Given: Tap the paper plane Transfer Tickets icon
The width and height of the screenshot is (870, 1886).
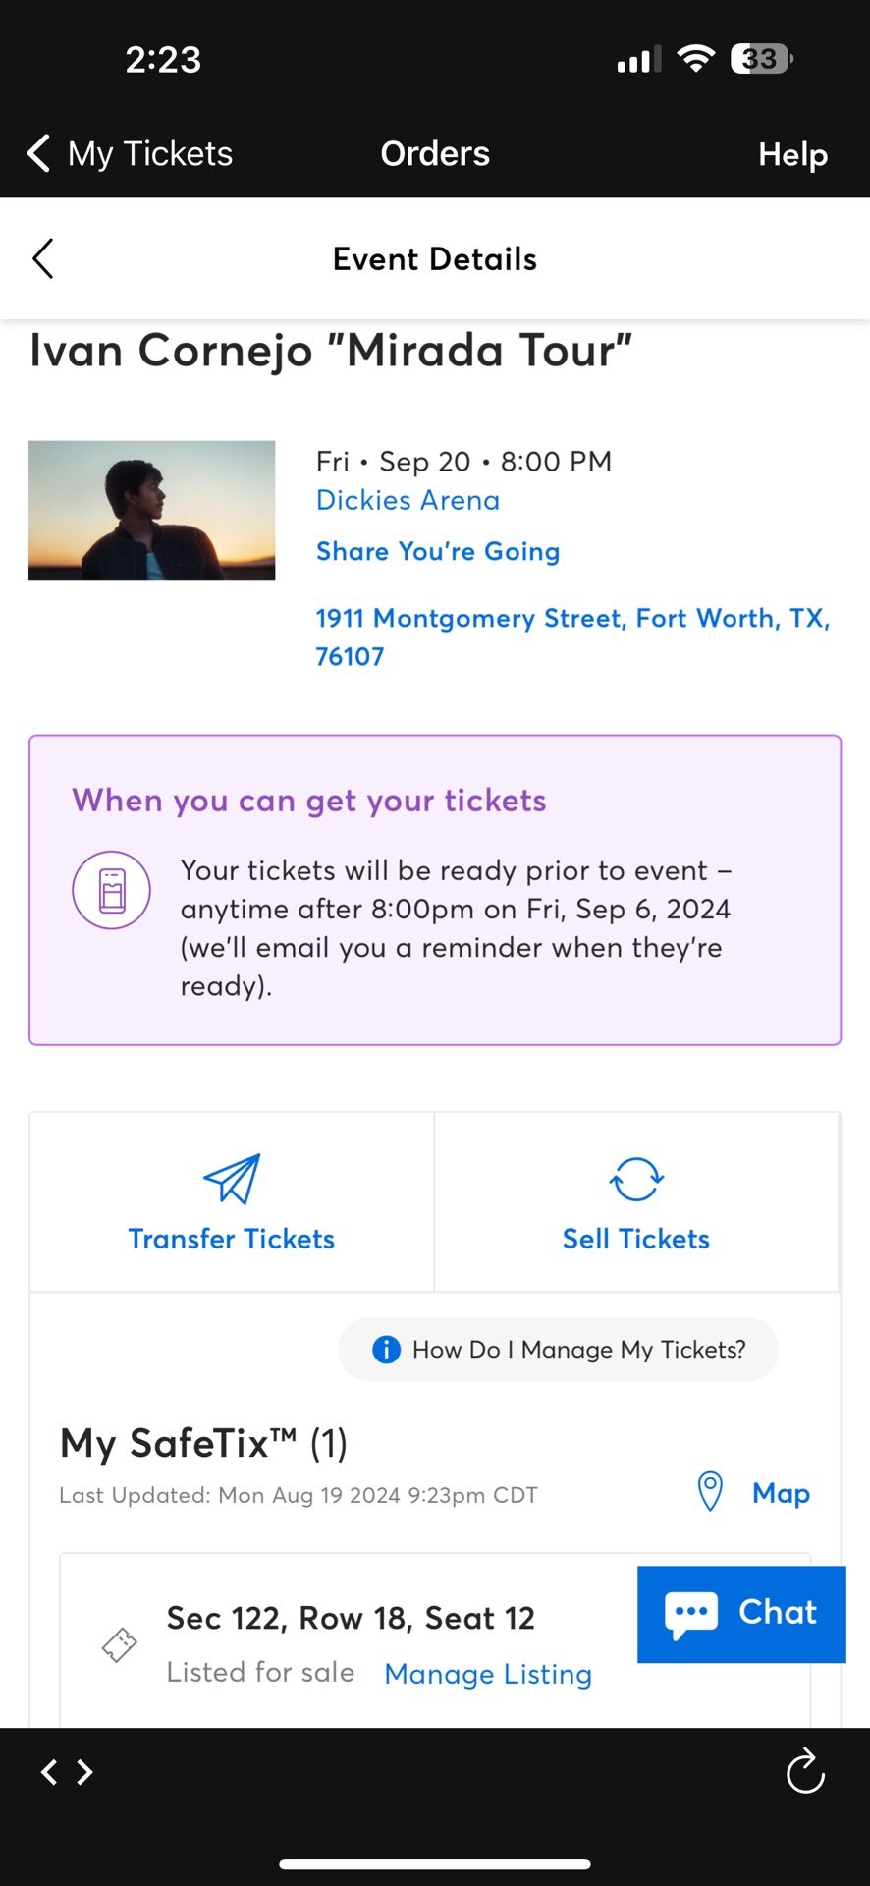Looking at the screenshot, I should click(x=232, y=1179).
